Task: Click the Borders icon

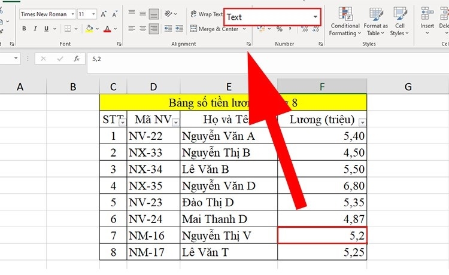Action: [x=68, y=29]
